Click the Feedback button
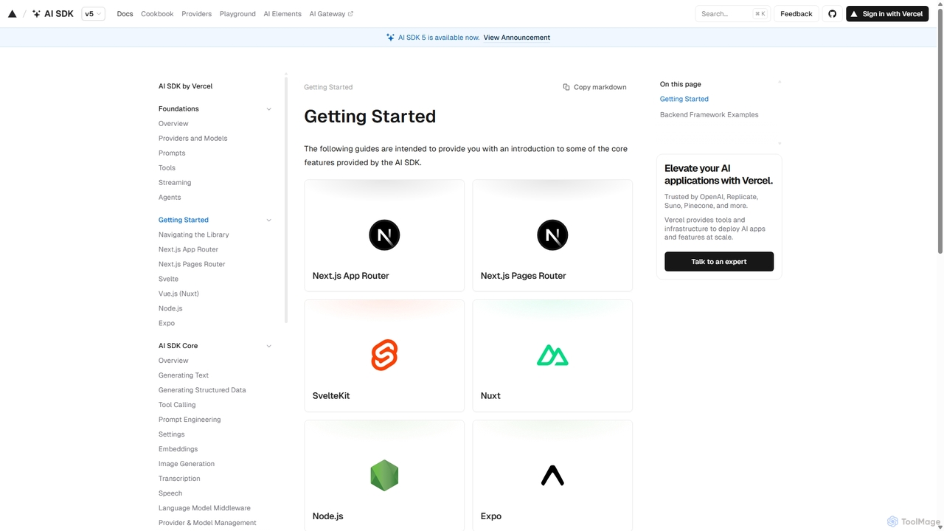944x531 pixels. pyautogui.click(x=796, y=14)
